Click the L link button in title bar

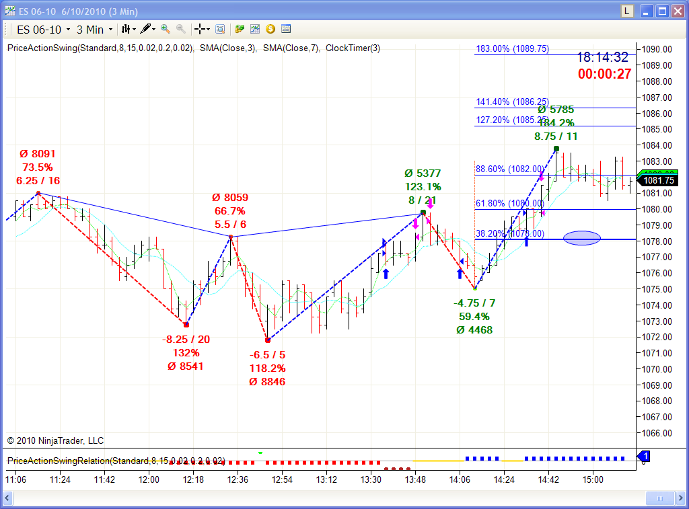click(626, 11)
